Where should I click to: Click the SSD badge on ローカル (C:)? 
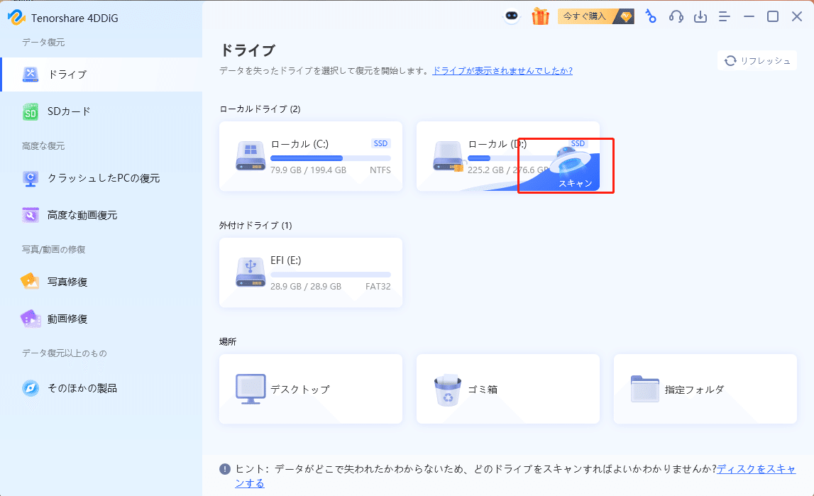coord(380,144)
